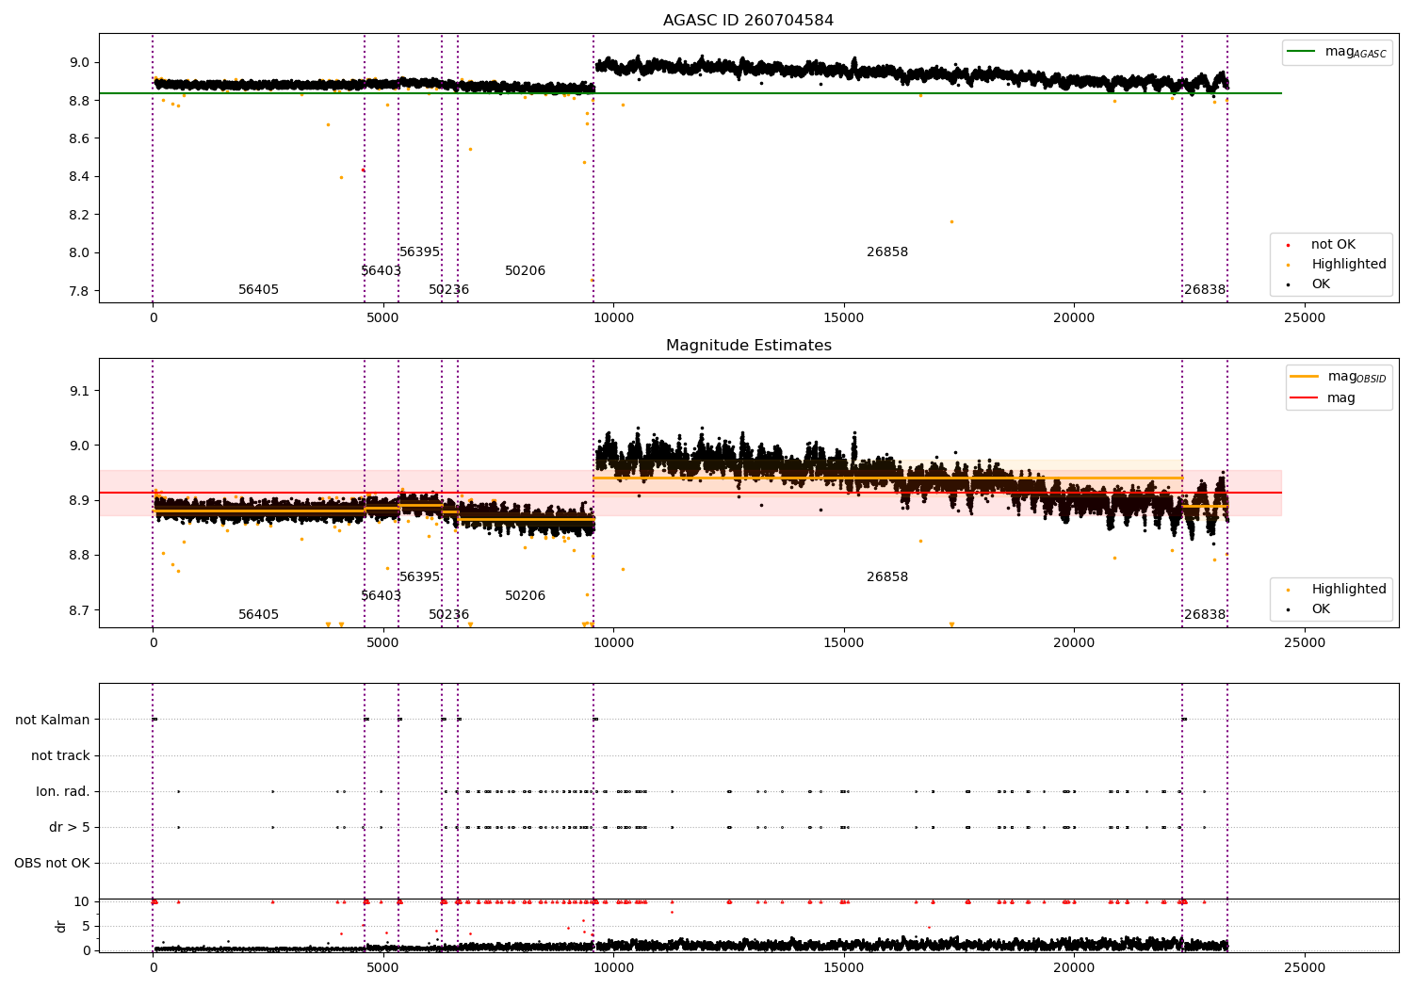Click the 8.7 y-axis tick label
Screen dimensions: 1413x989
tap(79, 610)
